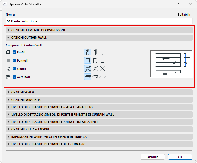Select the simplified slab Accessori display icon
This screenshot has height=163, width=197.
(x=95, y=77)
